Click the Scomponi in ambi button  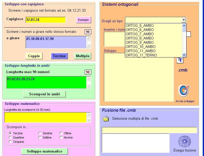(44, 94)
